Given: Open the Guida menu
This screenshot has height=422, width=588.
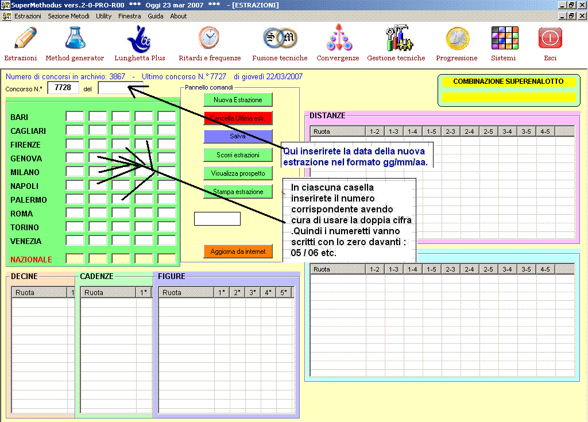Looking at the screenshot, I should click(155, 16).
